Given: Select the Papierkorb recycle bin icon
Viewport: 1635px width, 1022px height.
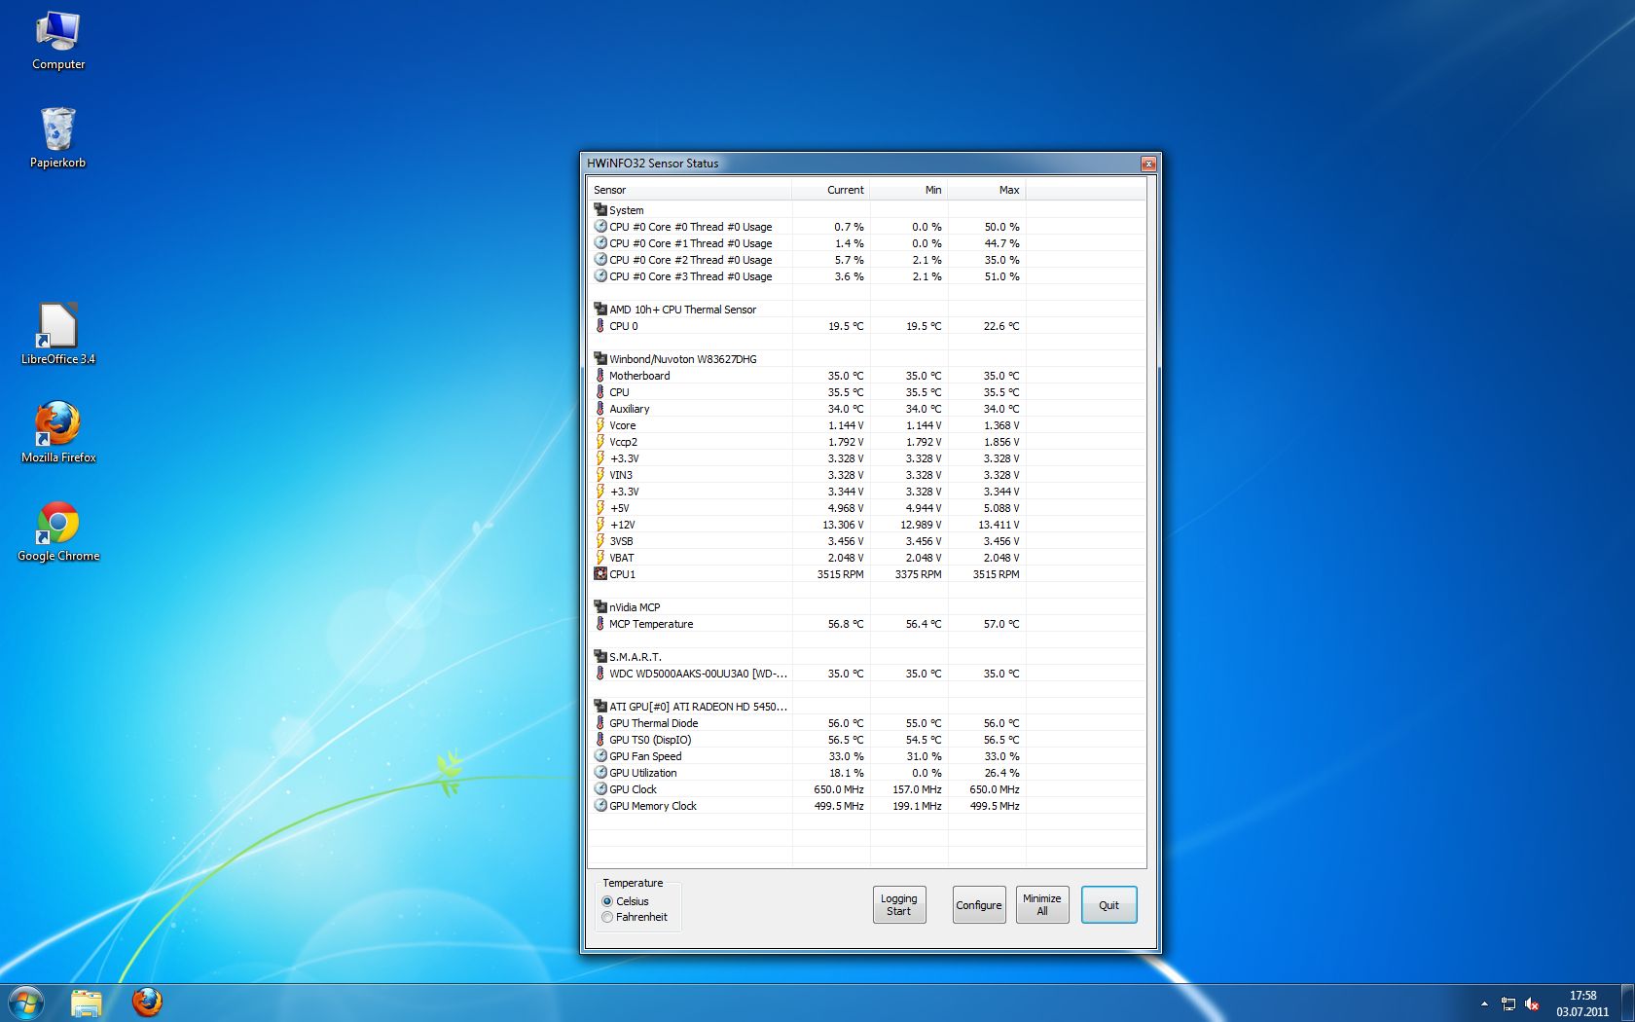Looking at the screenshot, I should pos(58,138).
